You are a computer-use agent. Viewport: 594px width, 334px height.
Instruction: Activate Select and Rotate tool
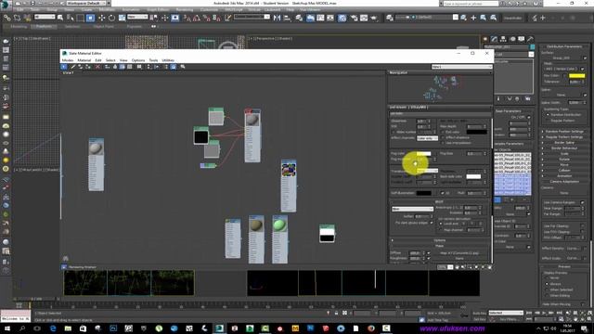pos(111,18)
